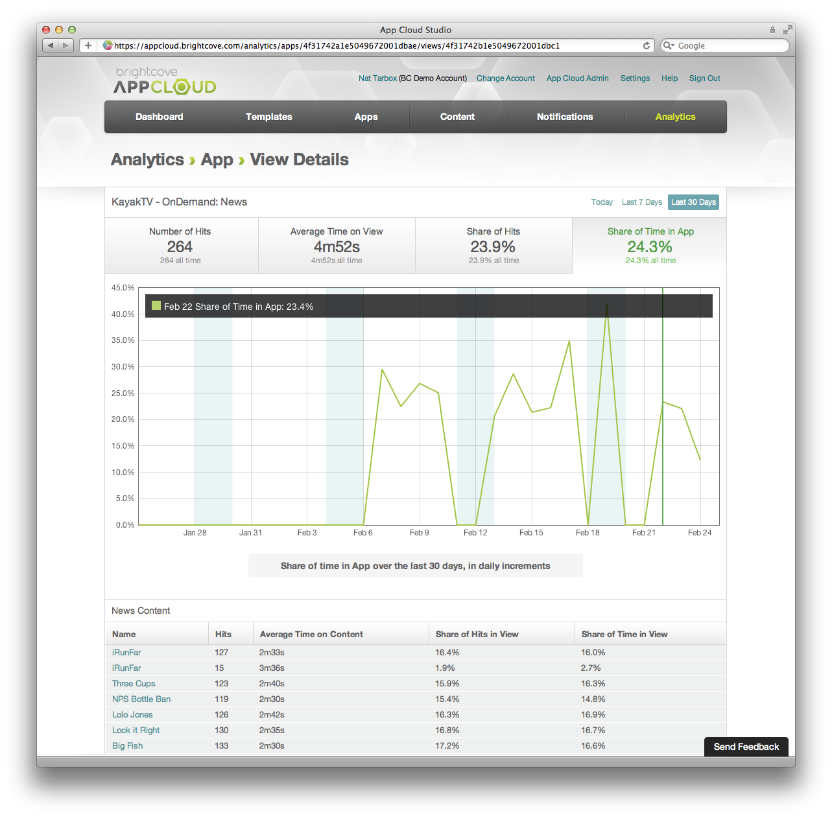The height and width of the screenshot is (818, 832).
Task: Select the Share of Time in App metric
Action: 650,246
